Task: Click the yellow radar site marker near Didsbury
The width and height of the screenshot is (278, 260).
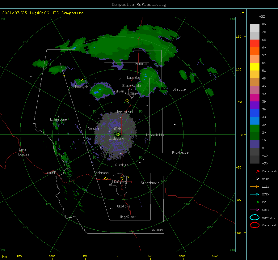Action: click(118, 134)
